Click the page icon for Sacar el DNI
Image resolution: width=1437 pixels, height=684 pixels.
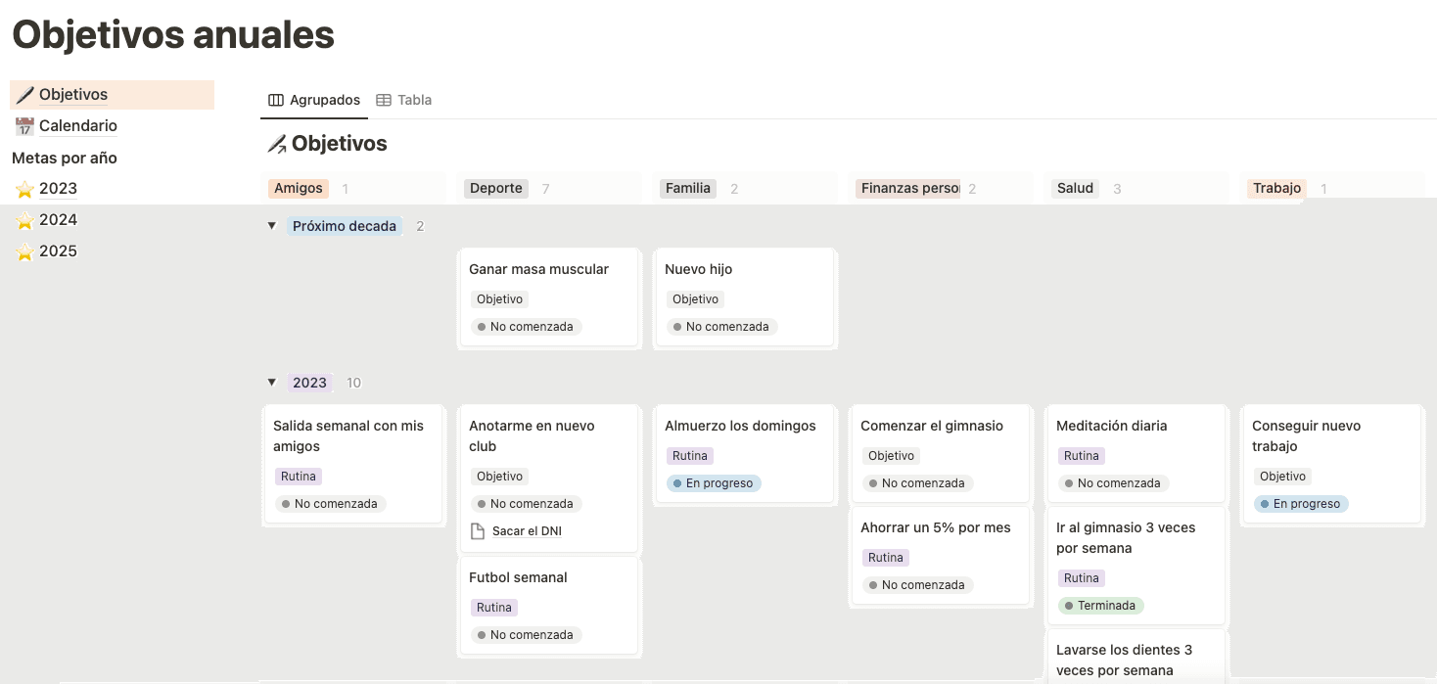coord(478,531)
